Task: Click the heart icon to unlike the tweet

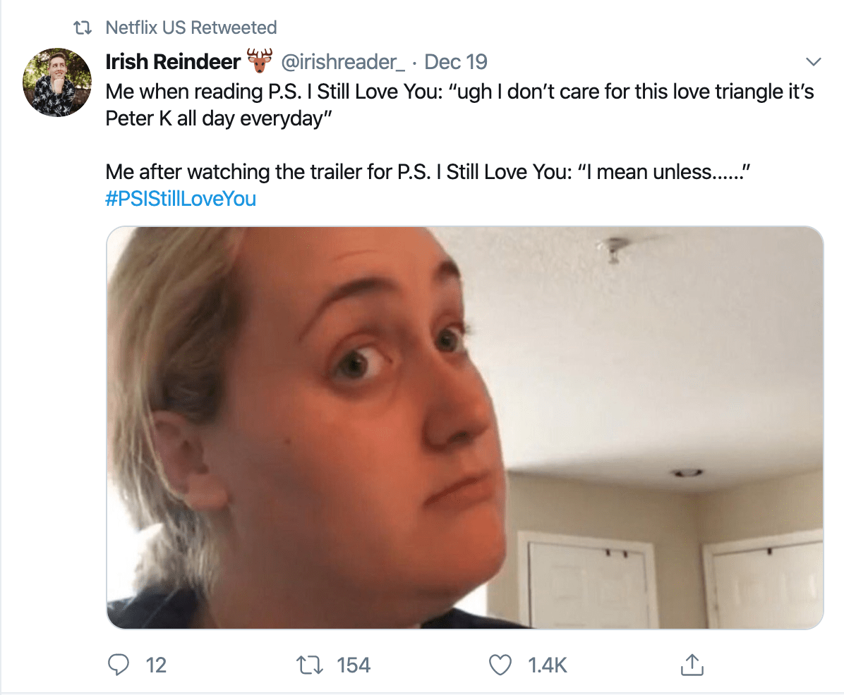Action: [500, 664]
